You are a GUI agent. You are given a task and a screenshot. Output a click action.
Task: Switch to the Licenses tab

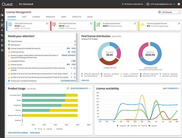[x=36, y=17]
